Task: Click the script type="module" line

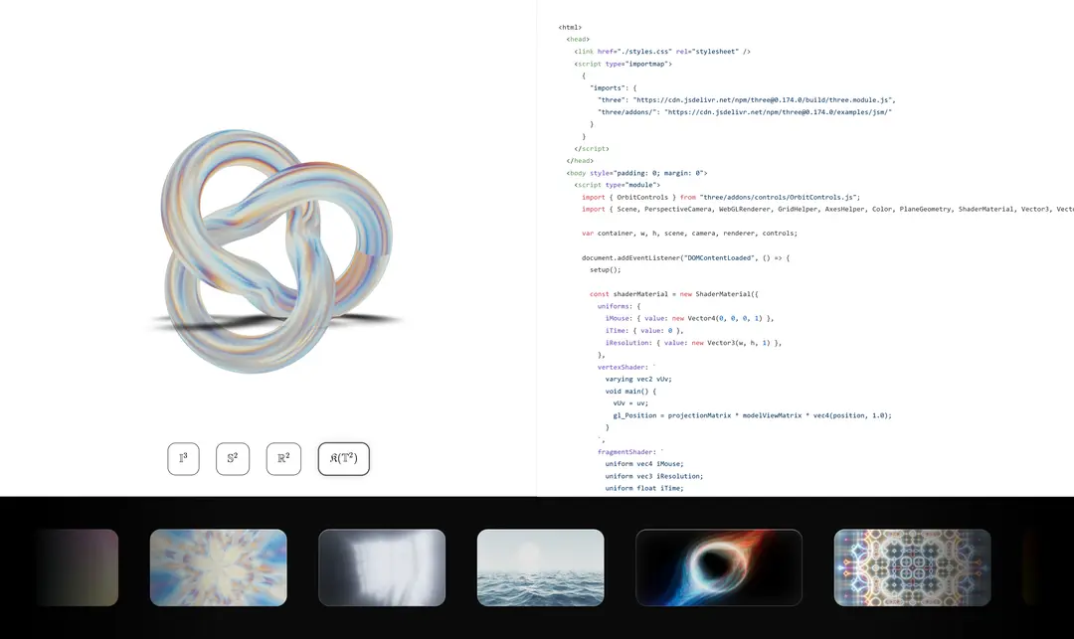Action: point(618,185)
